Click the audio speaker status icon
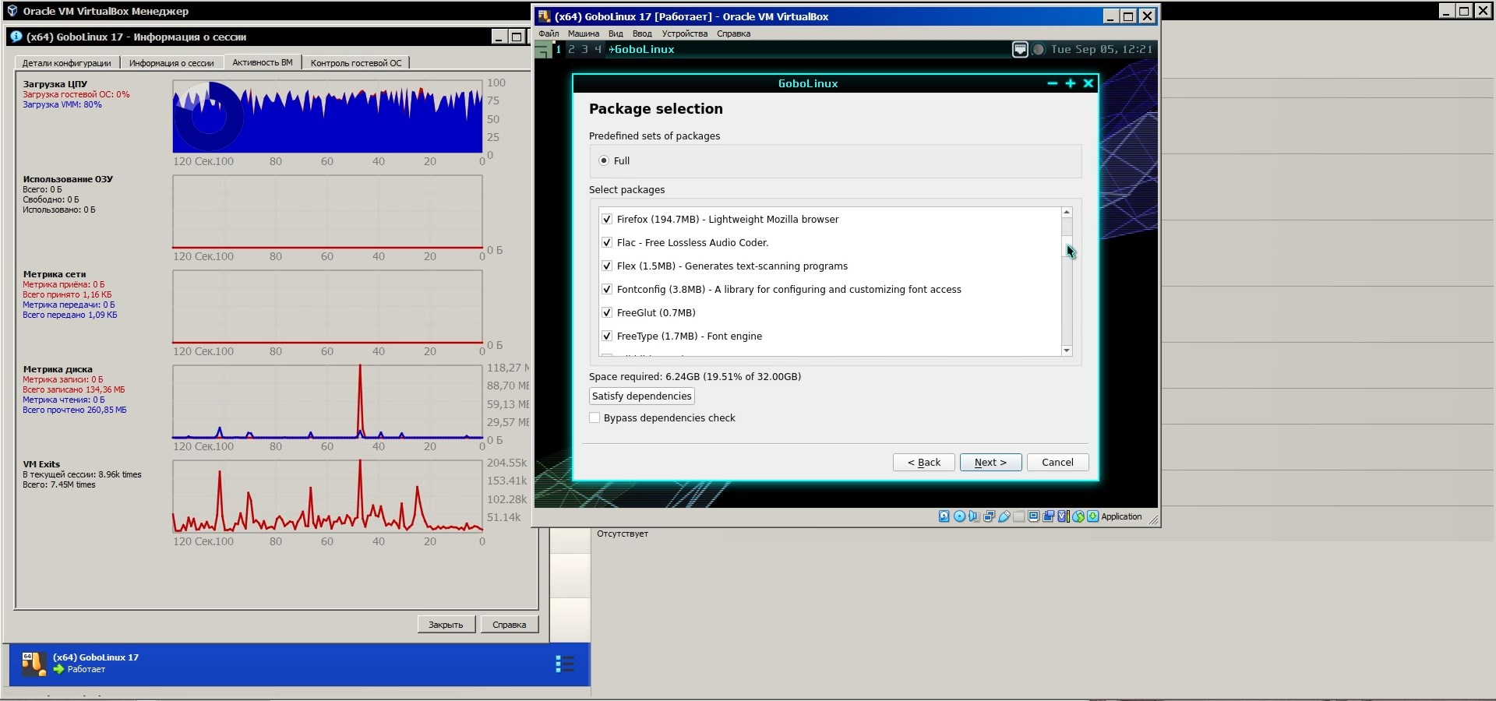The width and height of the screenshot is (1496, 701). tap(974, 516)
